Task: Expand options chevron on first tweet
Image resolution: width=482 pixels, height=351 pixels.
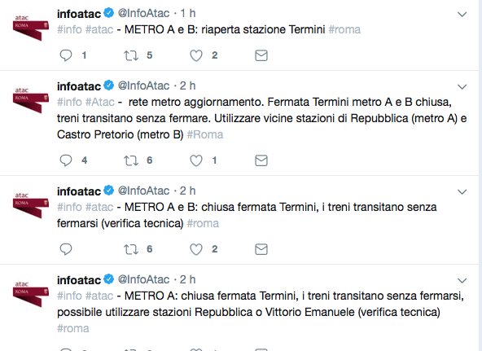Action: point(462,14)
